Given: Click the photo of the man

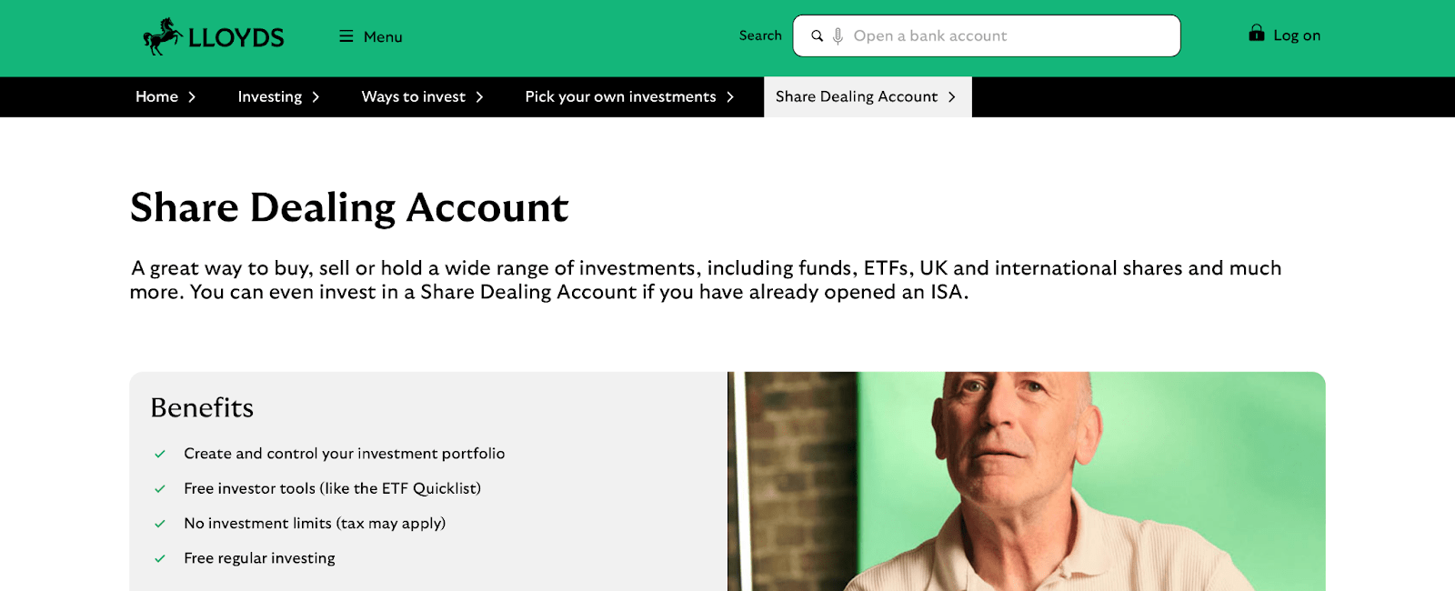Looking at the screenshot, I should [1026, 481].
